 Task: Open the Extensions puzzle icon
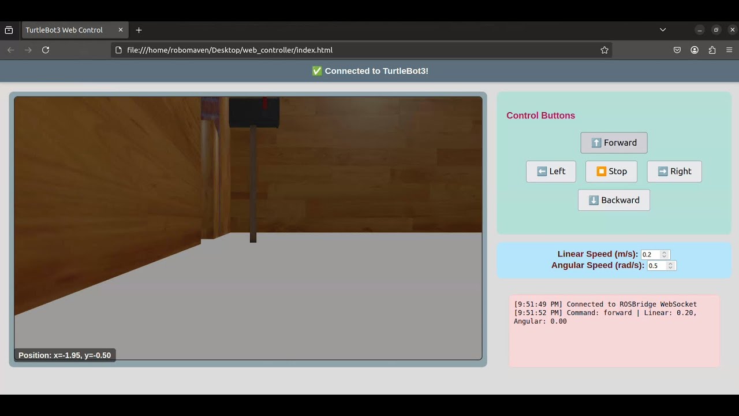pyautogui.click(x=712, y=50)
